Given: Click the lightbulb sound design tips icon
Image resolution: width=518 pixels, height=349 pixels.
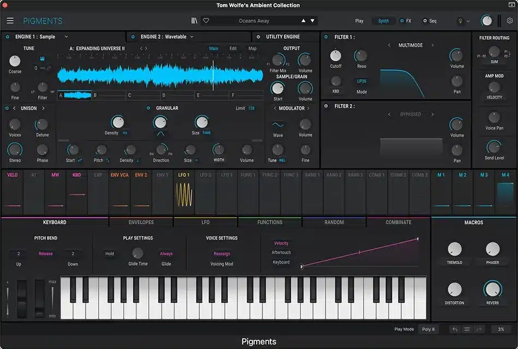Looking at the screenshot, I should tap(460, 21).
